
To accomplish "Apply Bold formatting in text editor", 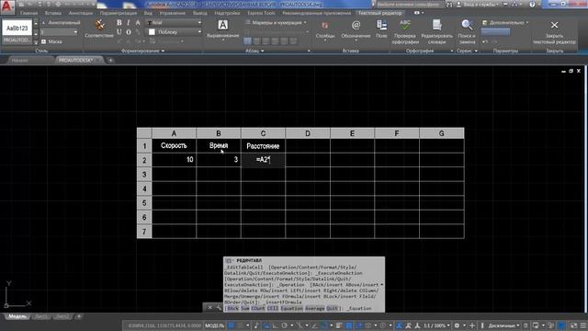I will [x=119, y=23].
